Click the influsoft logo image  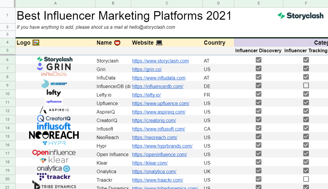pos(54,126)
